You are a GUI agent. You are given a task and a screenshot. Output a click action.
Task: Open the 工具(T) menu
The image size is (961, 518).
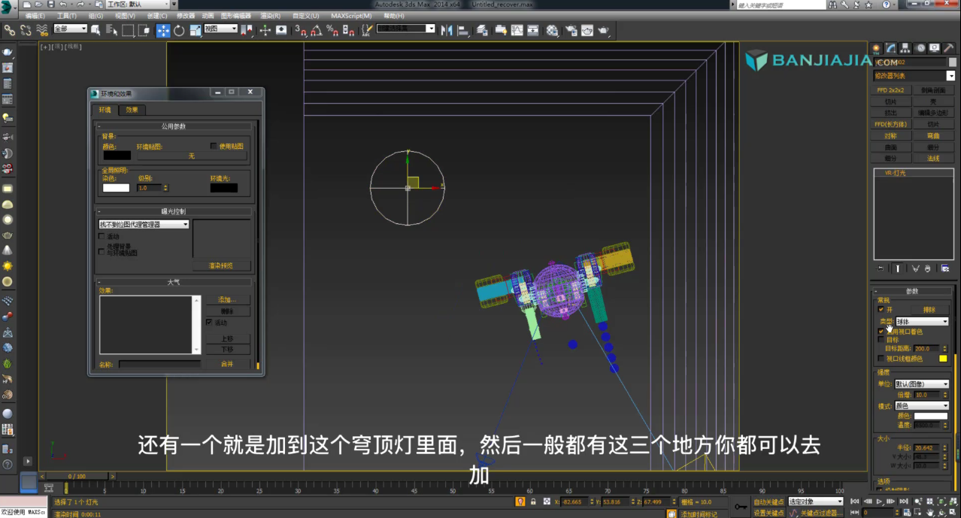pyautogui.click(x=67, y=15)
